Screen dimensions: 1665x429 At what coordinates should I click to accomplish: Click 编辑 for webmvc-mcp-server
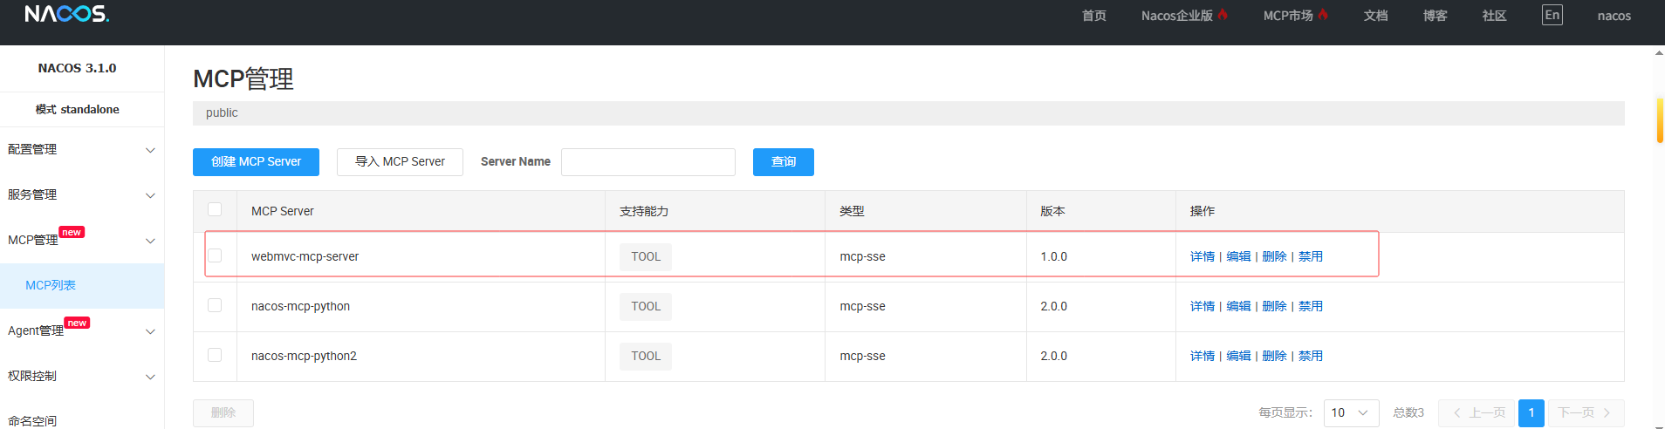(1238, 256)
